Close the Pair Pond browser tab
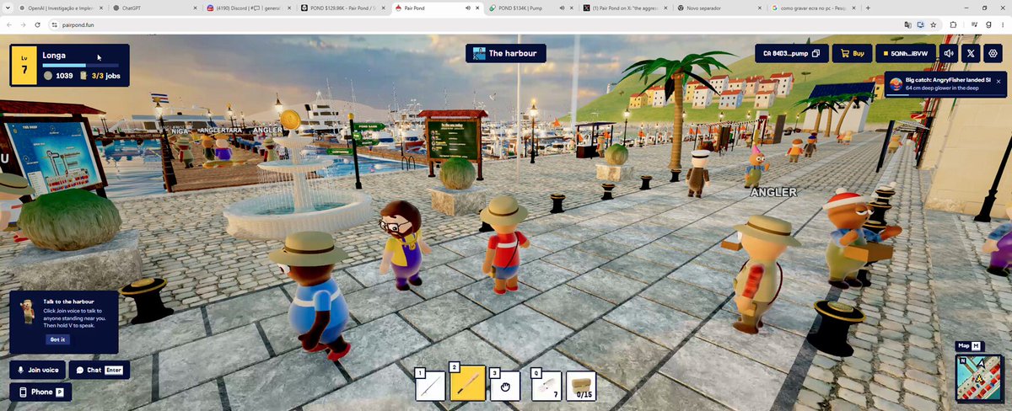The width and height of the screenshot is (1012, 411). [x=476, y=8]
